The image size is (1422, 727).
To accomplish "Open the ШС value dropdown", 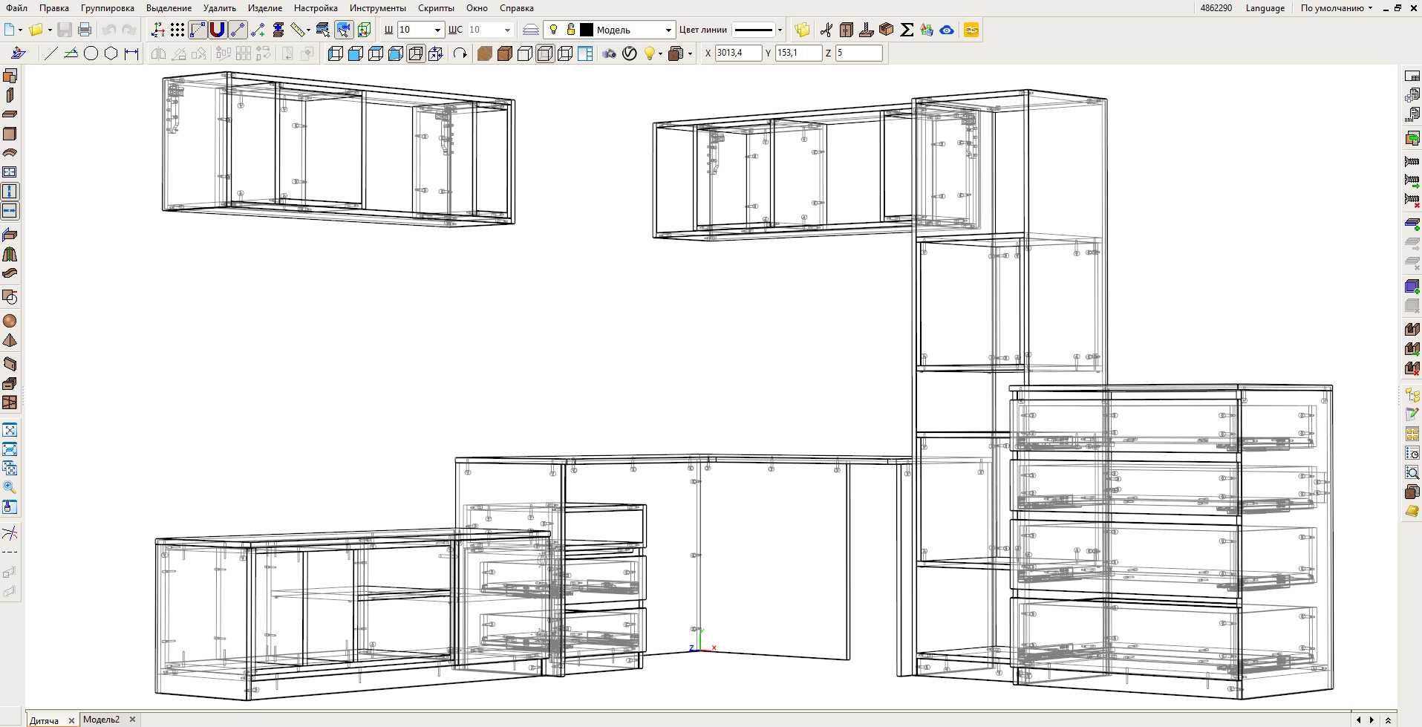I will click(507, 30).
